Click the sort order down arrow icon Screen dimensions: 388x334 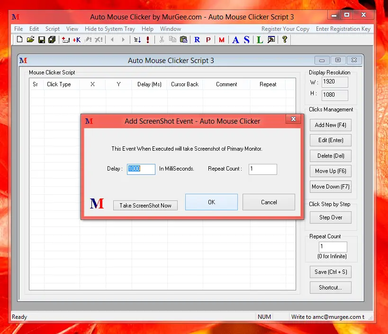[137, 40]
